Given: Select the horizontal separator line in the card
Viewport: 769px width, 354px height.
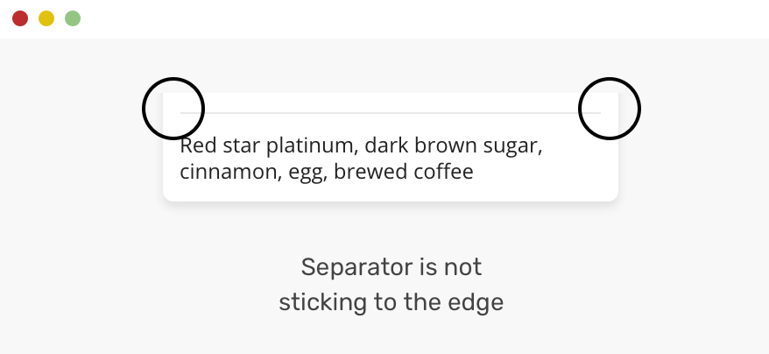Looking at the screenshot, I should [x=390, y=113].
